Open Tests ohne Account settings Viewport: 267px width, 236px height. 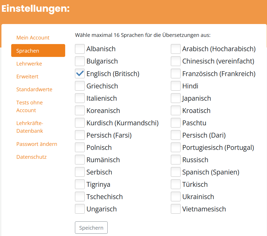(30, 106)
